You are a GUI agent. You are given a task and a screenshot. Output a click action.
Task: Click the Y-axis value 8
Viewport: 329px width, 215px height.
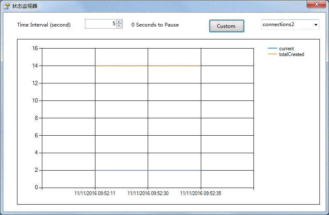(36, 118)
